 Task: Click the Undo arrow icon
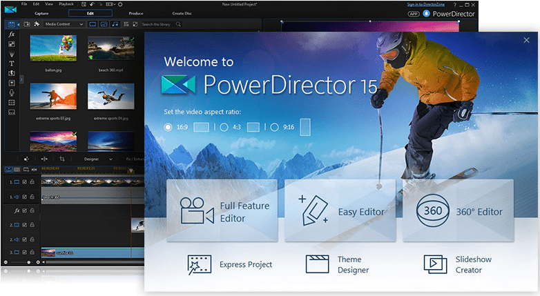click(93, 4)
